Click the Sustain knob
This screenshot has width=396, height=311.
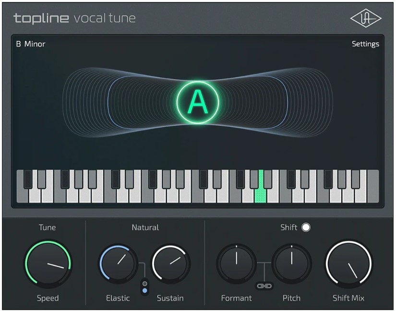point(171,263)
